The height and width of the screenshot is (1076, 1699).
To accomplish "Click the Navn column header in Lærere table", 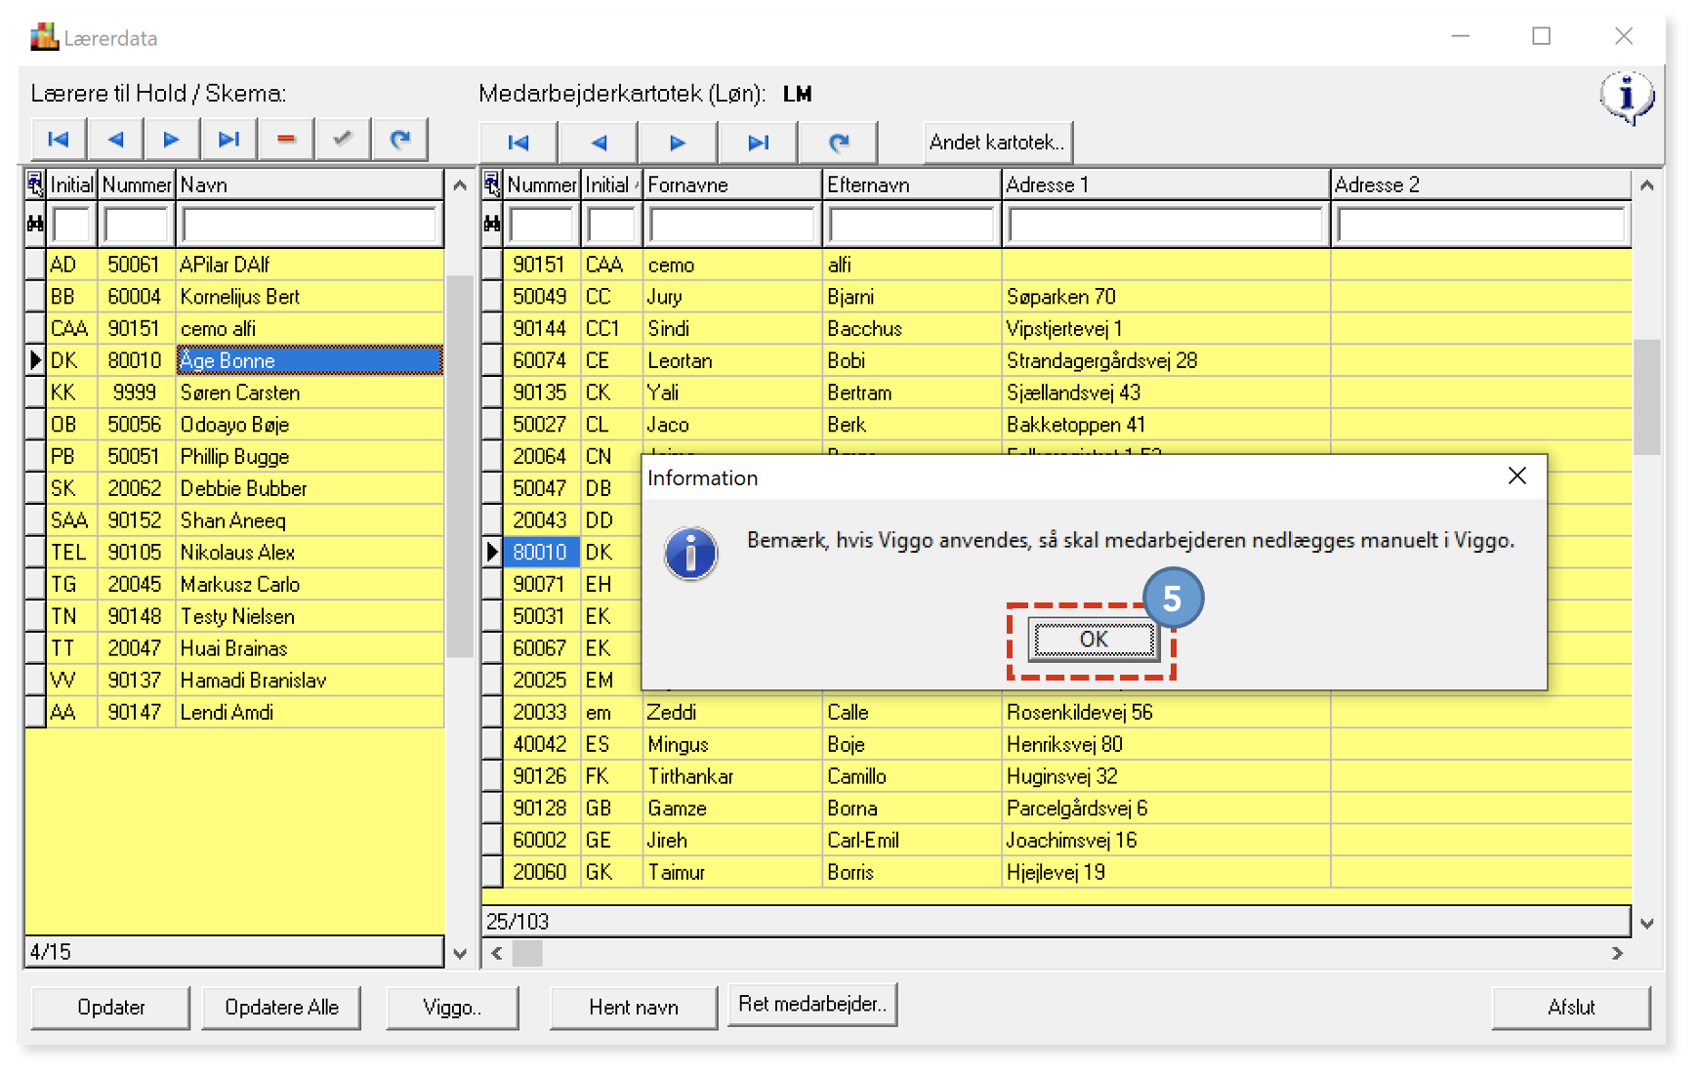I will coord(310,185).
